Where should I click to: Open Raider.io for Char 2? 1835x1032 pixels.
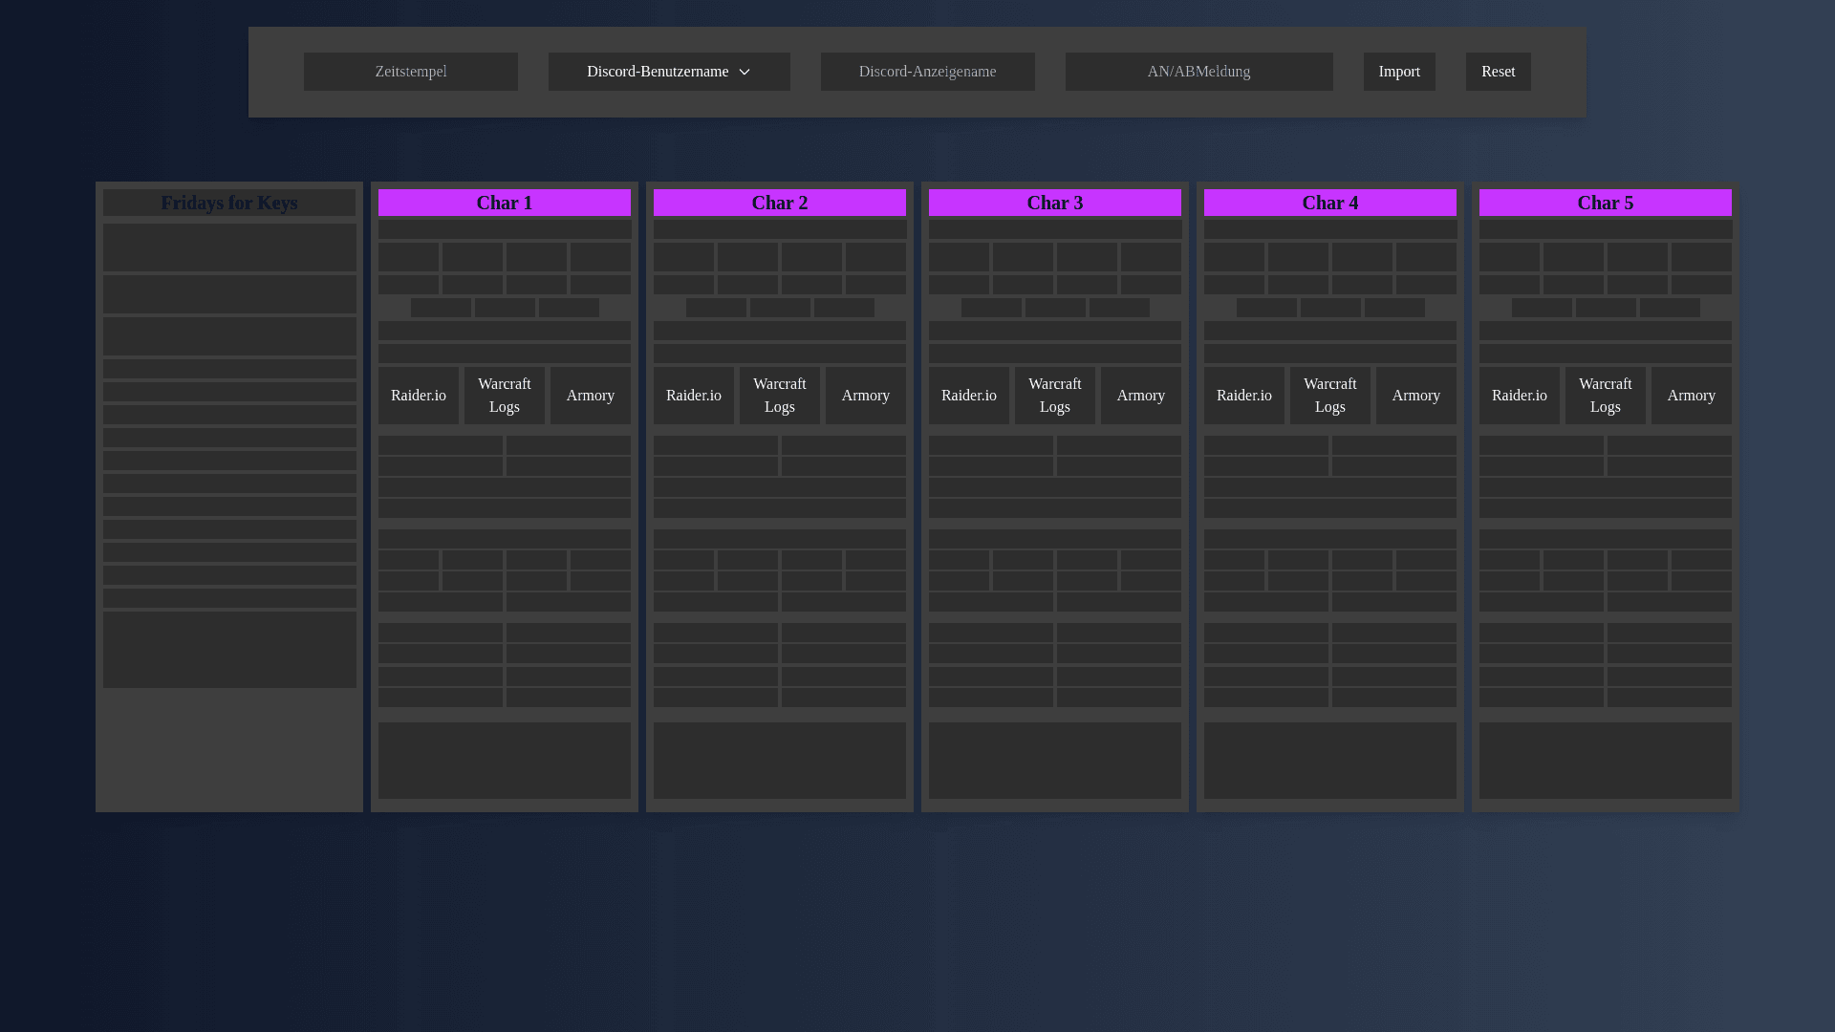coord(693,395)
